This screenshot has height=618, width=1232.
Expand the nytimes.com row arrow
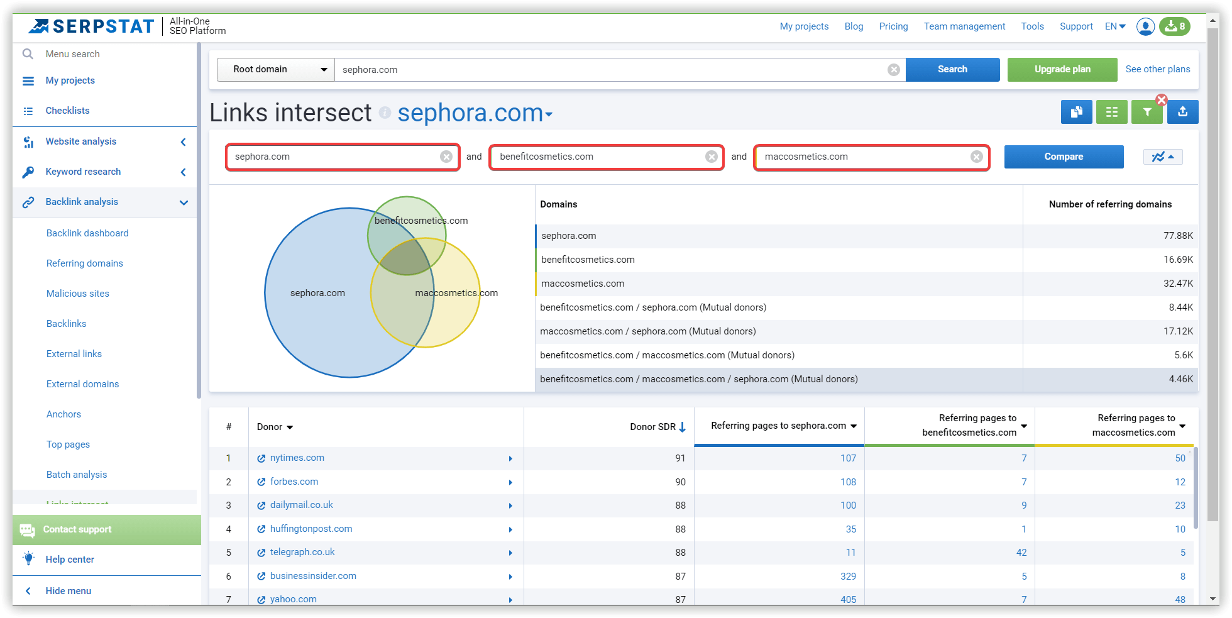(x=510, y=459)
